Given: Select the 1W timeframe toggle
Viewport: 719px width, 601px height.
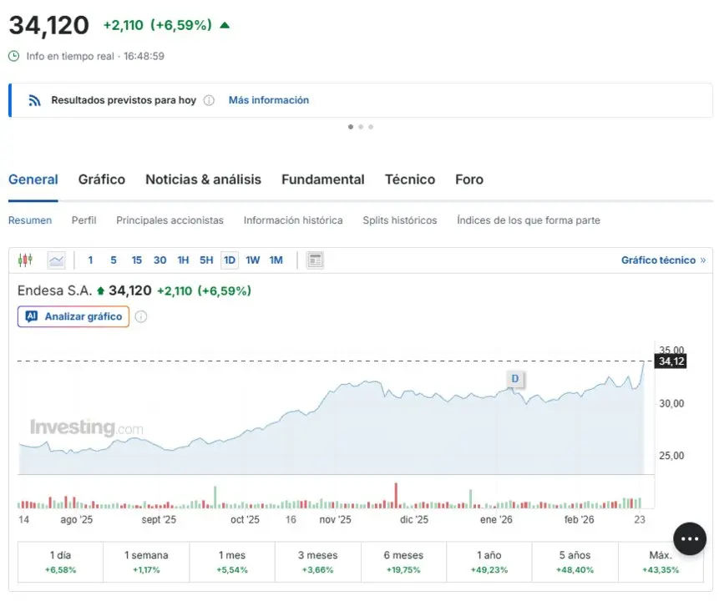Looking at the screenshot, I should pos(253,260).
